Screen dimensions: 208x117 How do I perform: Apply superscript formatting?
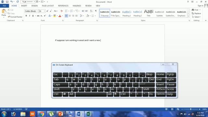45,16
